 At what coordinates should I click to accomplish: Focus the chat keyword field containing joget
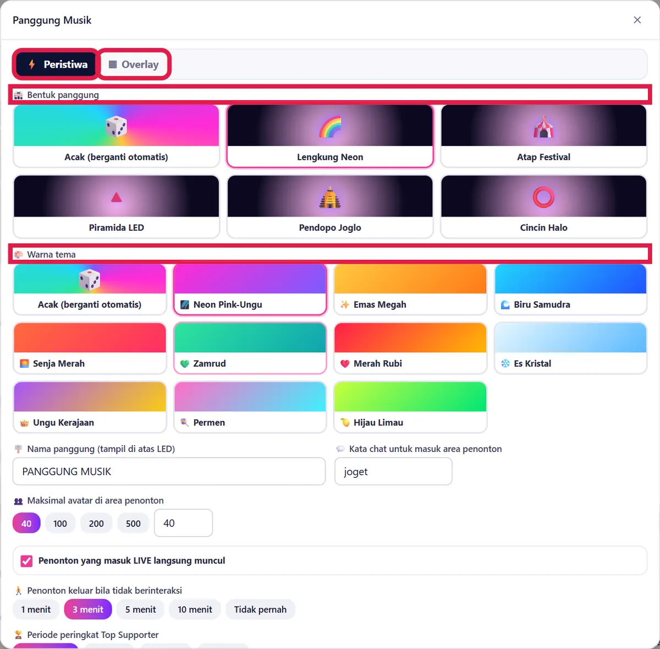point(393,472)
